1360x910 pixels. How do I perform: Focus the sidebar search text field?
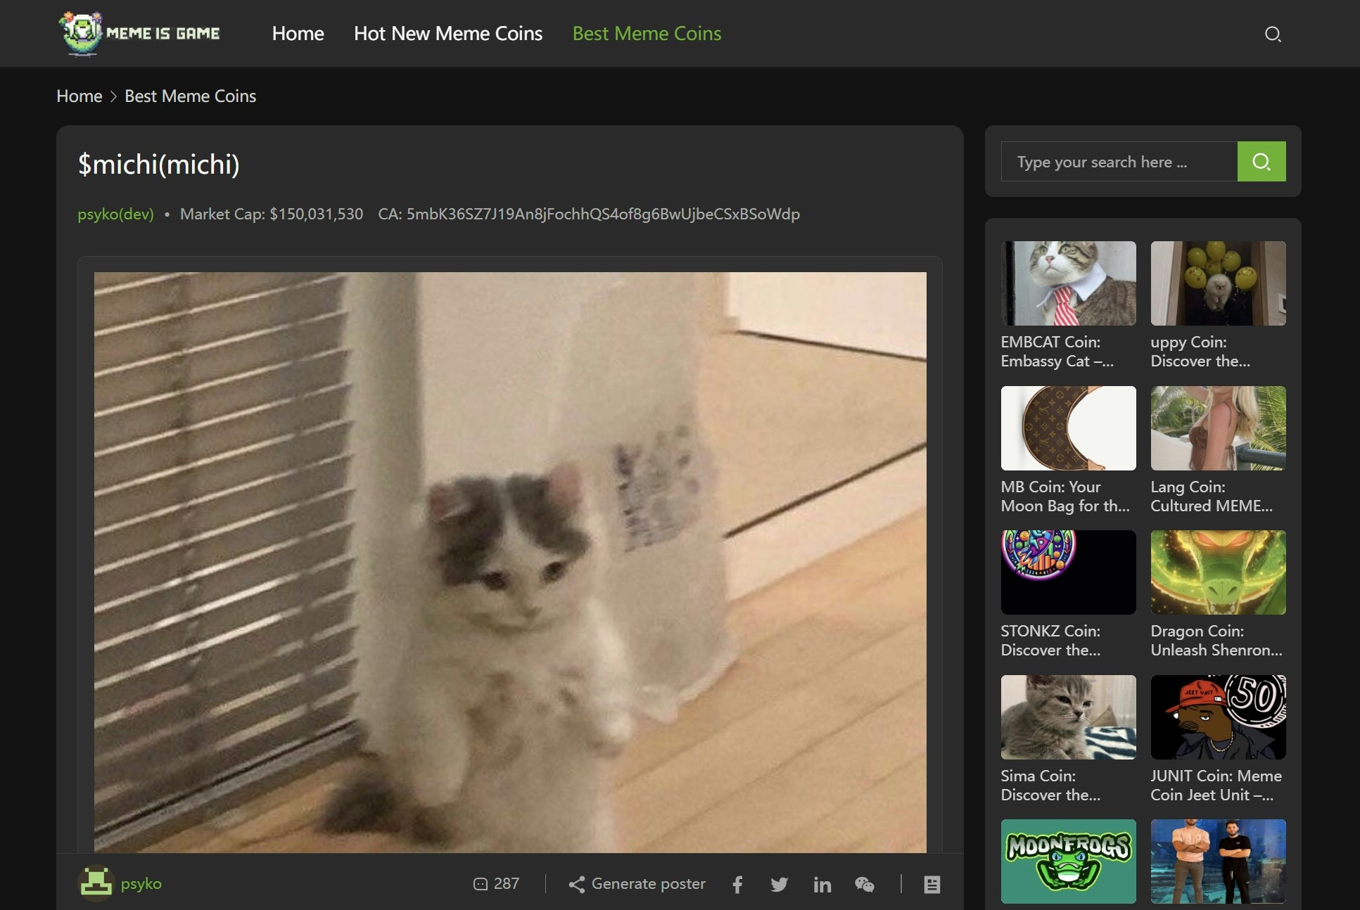(x=1119, y=162)
